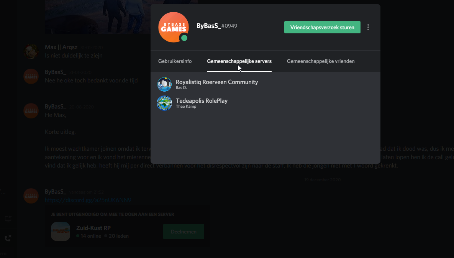Click Max || Arqsz's avatar in chat
454x258 pixels.
pyautogui.click(x=31, y=51)
